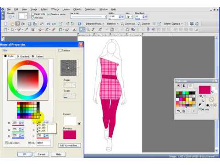220x165 pixels.
Task: Click the Green value input field
Action: pyautogui.click(x=15, y=129)
